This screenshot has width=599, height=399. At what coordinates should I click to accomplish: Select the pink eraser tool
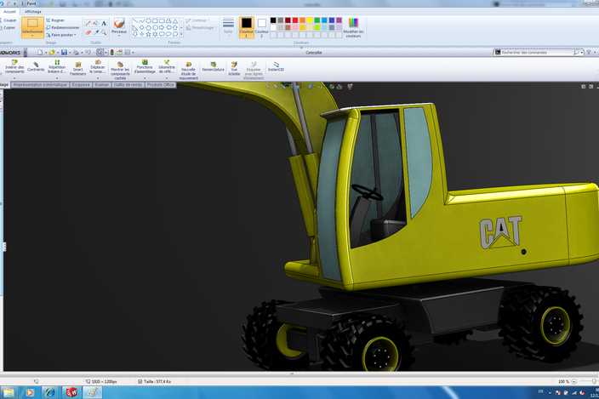click(88, 32)
